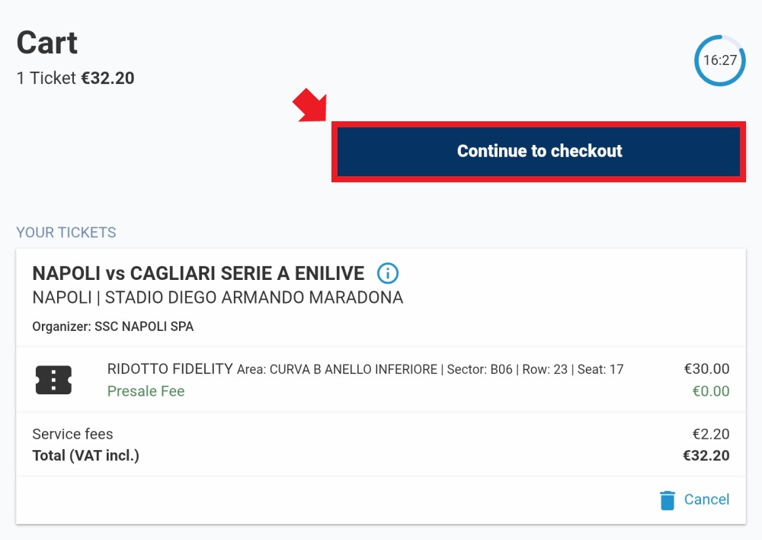Click the RIDOTTO FIDELITY ticket type text
Image resolution: width=762 pixels, height=540 pixels.
coord(170,368)
